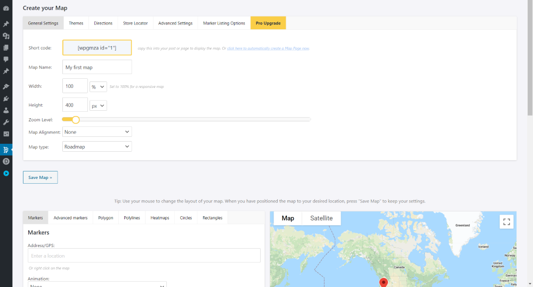533x287 pixels.
Task: Open the Directions tab
Action: coord(103,23)
